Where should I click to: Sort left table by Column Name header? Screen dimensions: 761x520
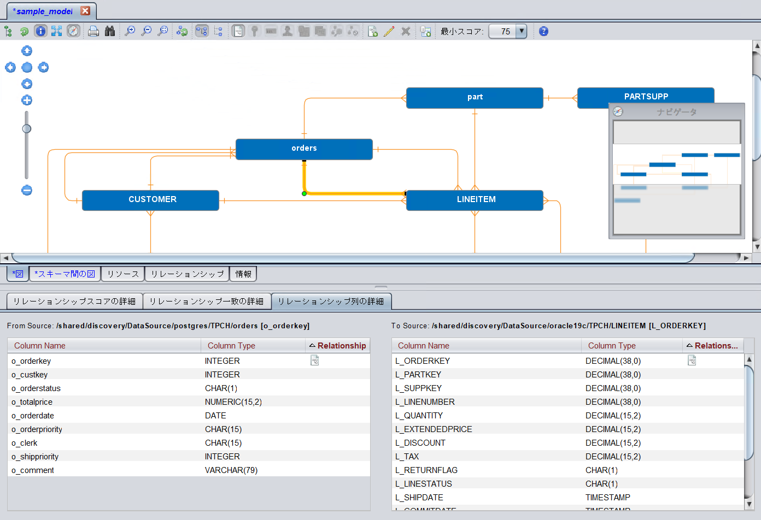point(104,346)
